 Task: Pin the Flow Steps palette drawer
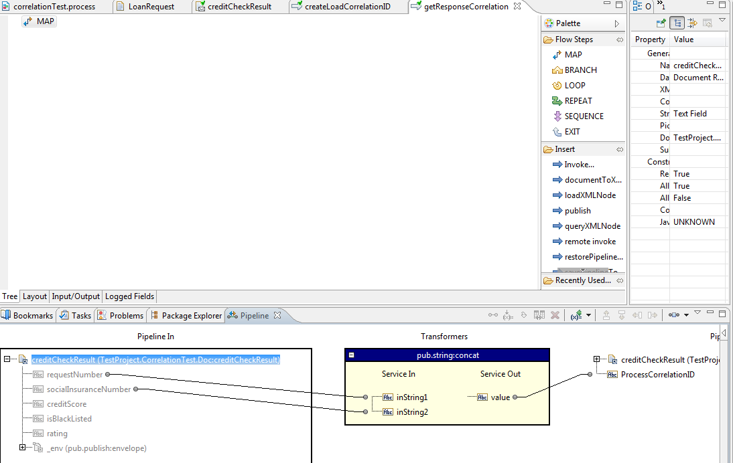pyautogui.click(x=620, y=40)
